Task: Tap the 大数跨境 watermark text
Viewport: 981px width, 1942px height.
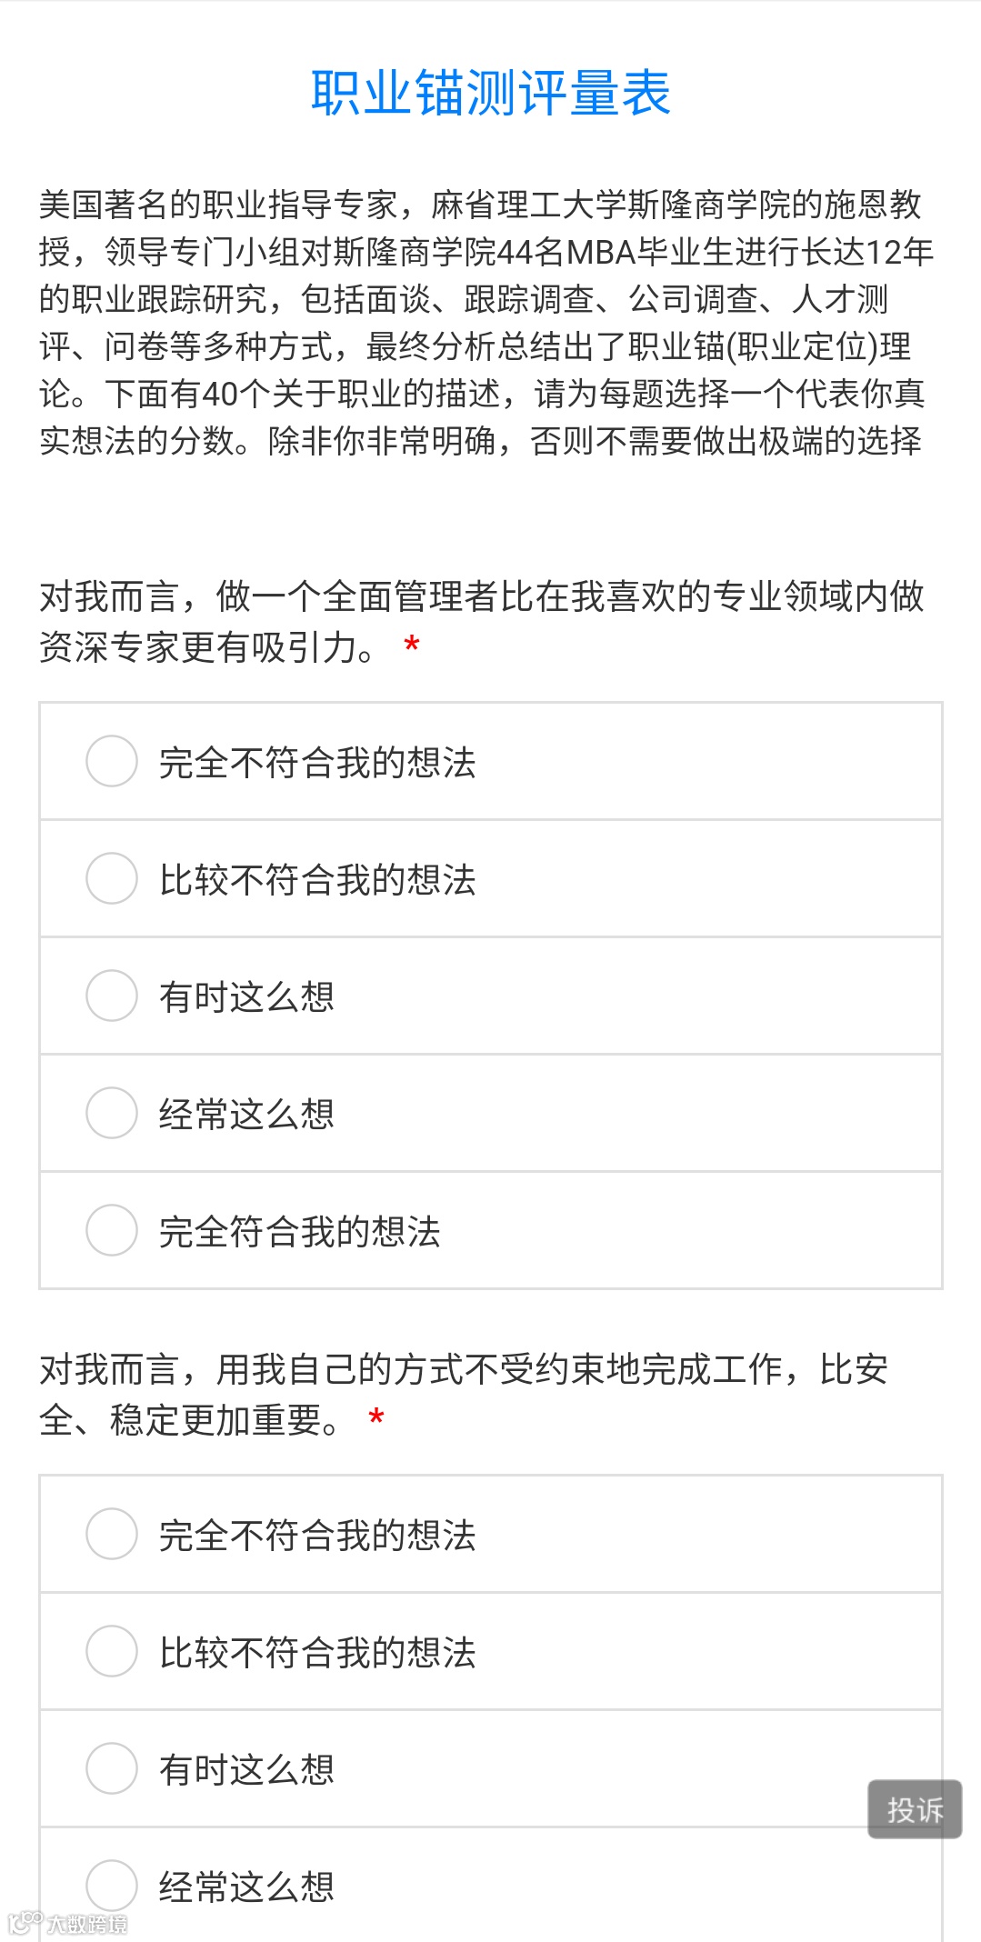Action: pyautogui.click(x=87, y=1924)
